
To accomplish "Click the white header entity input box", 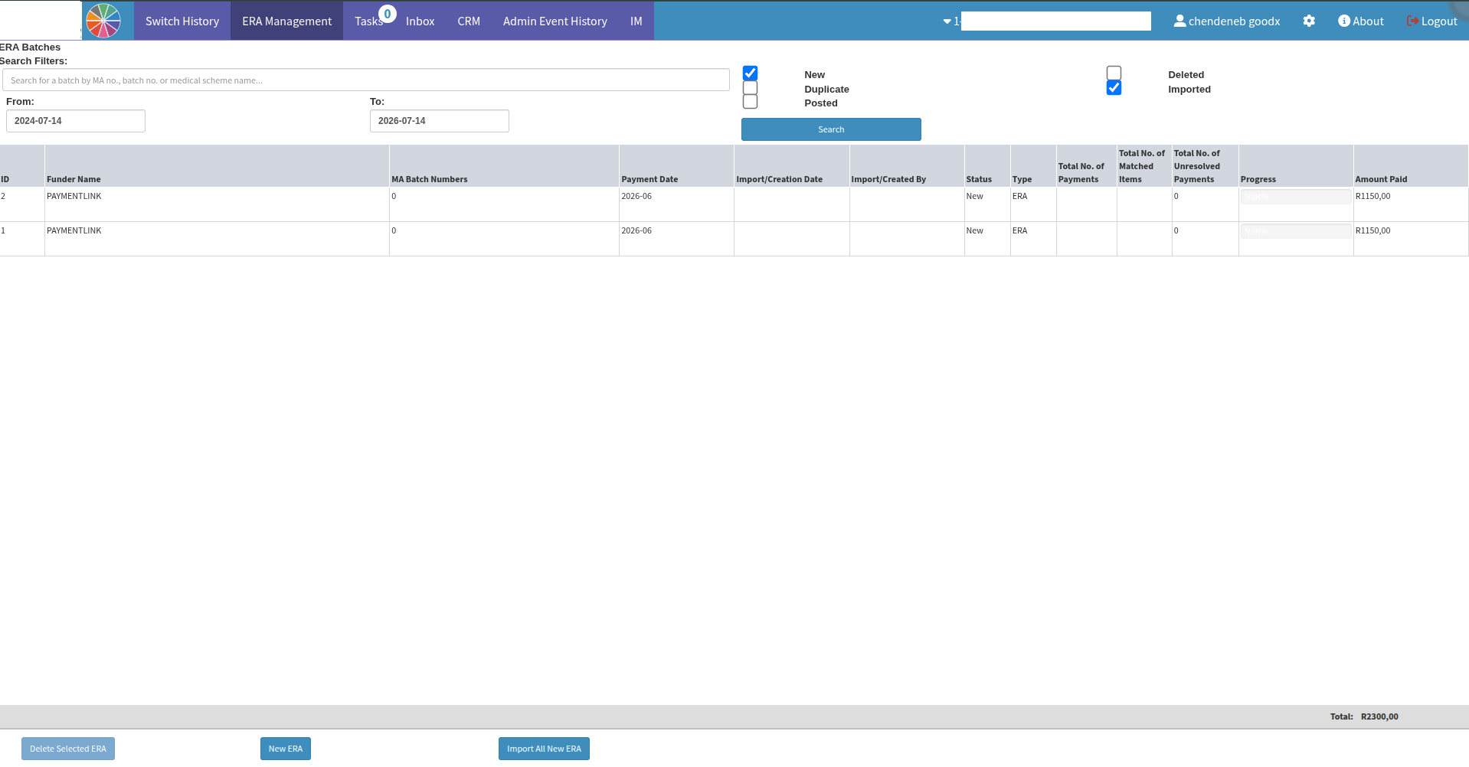I will (x=1056, y=21).
